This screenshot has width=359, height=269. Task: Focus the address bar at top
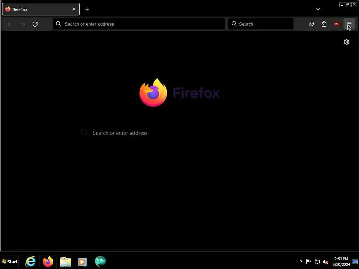pos(139,24)
